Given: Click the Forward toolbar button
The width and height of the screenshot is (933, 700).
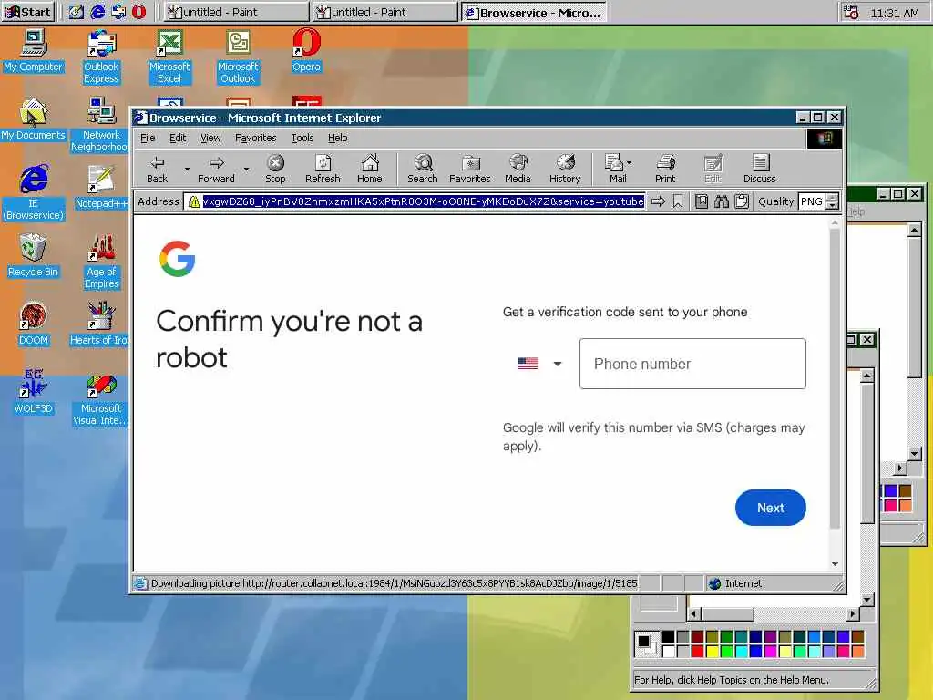Looking at the screenshot, I should 216,169.
